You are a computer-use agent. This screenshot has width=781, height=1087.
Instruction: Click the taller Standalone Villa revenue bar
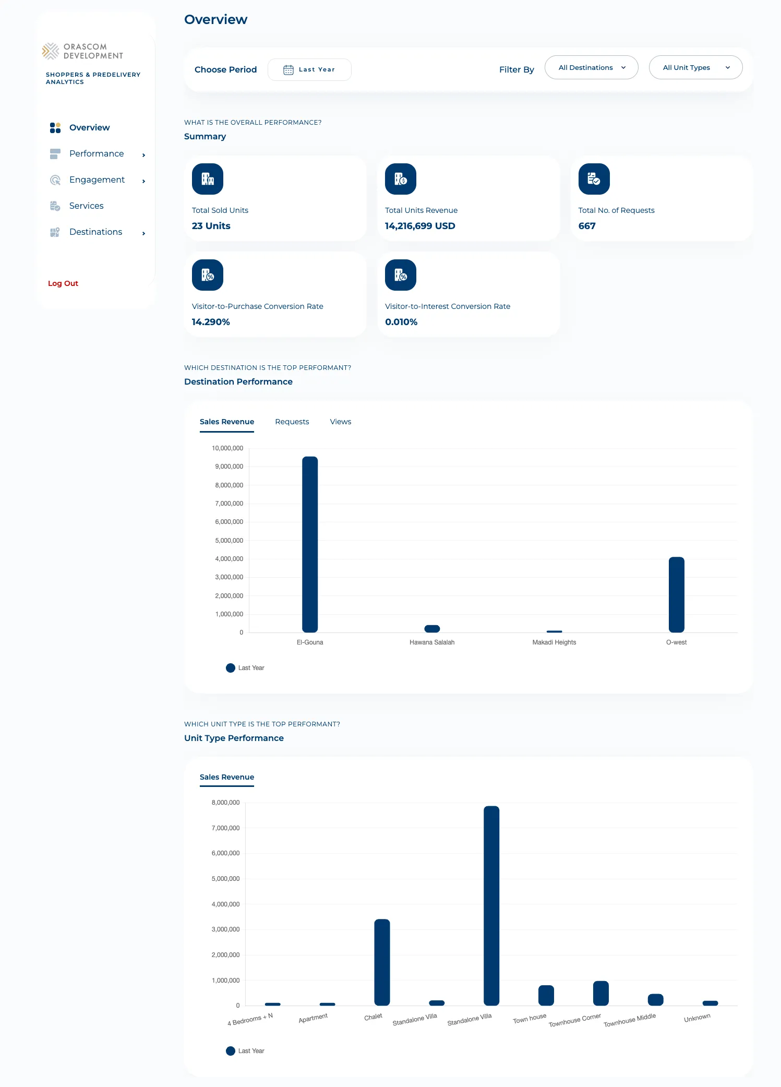(x=491, y=905)
